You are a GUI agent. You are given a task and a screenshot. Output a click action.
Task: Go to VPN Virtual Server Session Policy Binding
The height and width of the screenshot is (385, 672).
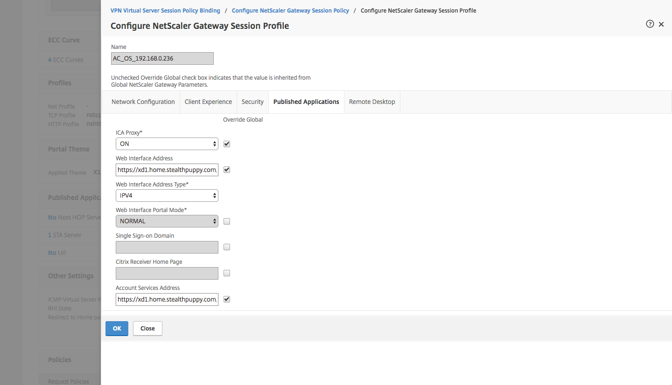pyautogui.click(x=165, y=10)
